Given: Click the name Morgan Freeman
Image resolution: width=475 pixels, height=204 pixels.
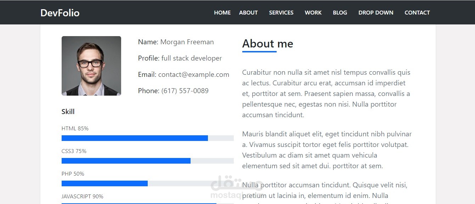Looking at the screenshot, I should point(187,42).
